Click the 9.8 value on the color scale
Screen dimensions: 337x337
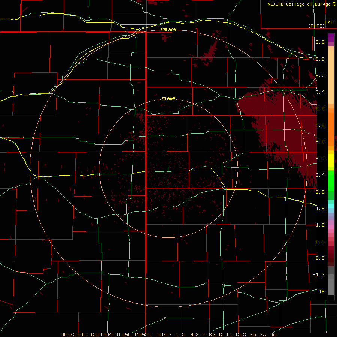pos(320,42)
